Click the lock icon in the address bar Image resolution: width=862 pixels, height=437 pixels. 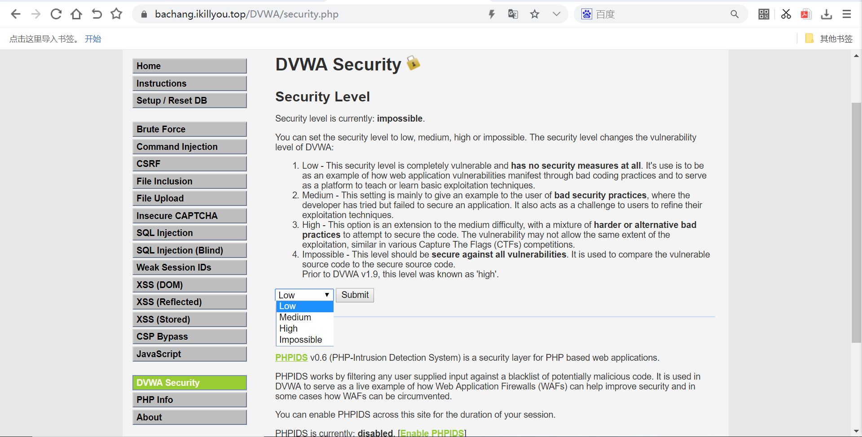pos(144,14)
